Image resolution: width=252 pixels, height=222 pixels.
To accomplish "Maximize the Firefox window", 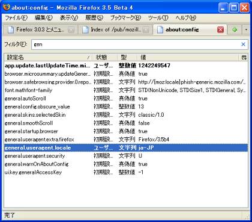I will point(233,8).
